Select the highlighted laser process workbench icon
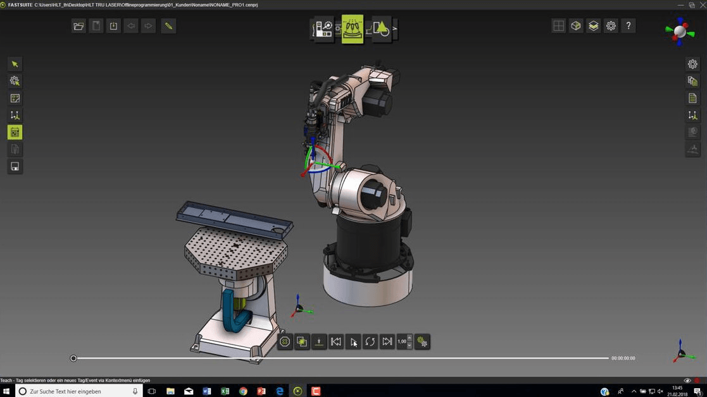 [352, 29]
